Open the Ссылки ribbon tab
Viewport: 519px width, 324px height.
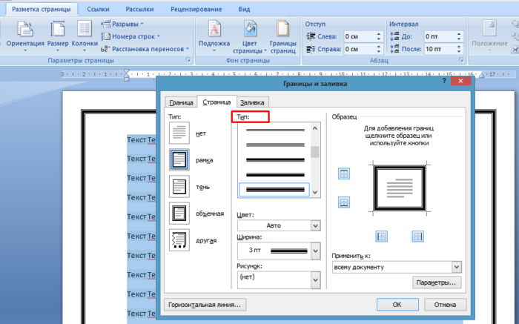tap(98, 9)
